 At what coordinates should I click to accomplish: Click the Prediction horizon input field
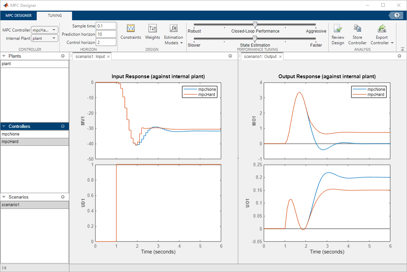coord(106,34)
